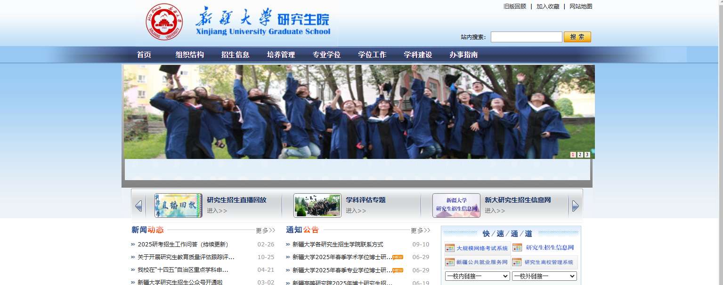Switch banner to slide 2
This screenshot has height=285, width=723.
click(580, 155)
